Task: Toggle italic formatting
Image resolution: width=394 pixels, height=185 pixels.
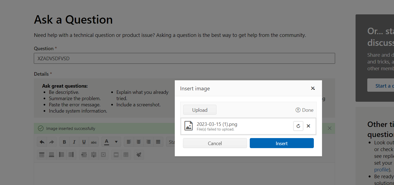Action: [74, 142]
